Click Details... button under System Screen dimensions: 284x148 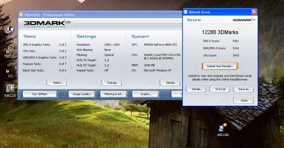click(171, 83)
